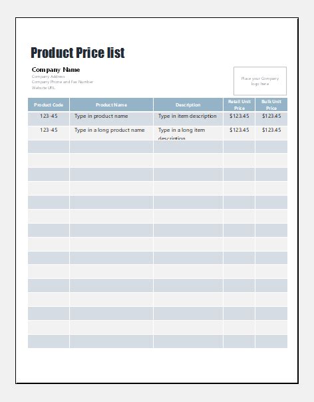The width and height of the screenshot is (314, 402).
Task: Select second row bulk unit price cell
Action: tap(271, 133)
